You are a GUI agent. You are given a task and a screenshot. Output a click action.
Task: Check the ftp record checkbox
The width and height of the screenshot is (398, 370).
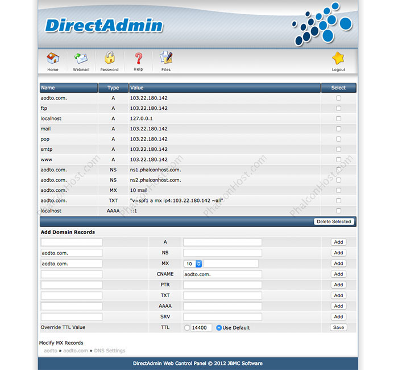[x=338, y=108]
